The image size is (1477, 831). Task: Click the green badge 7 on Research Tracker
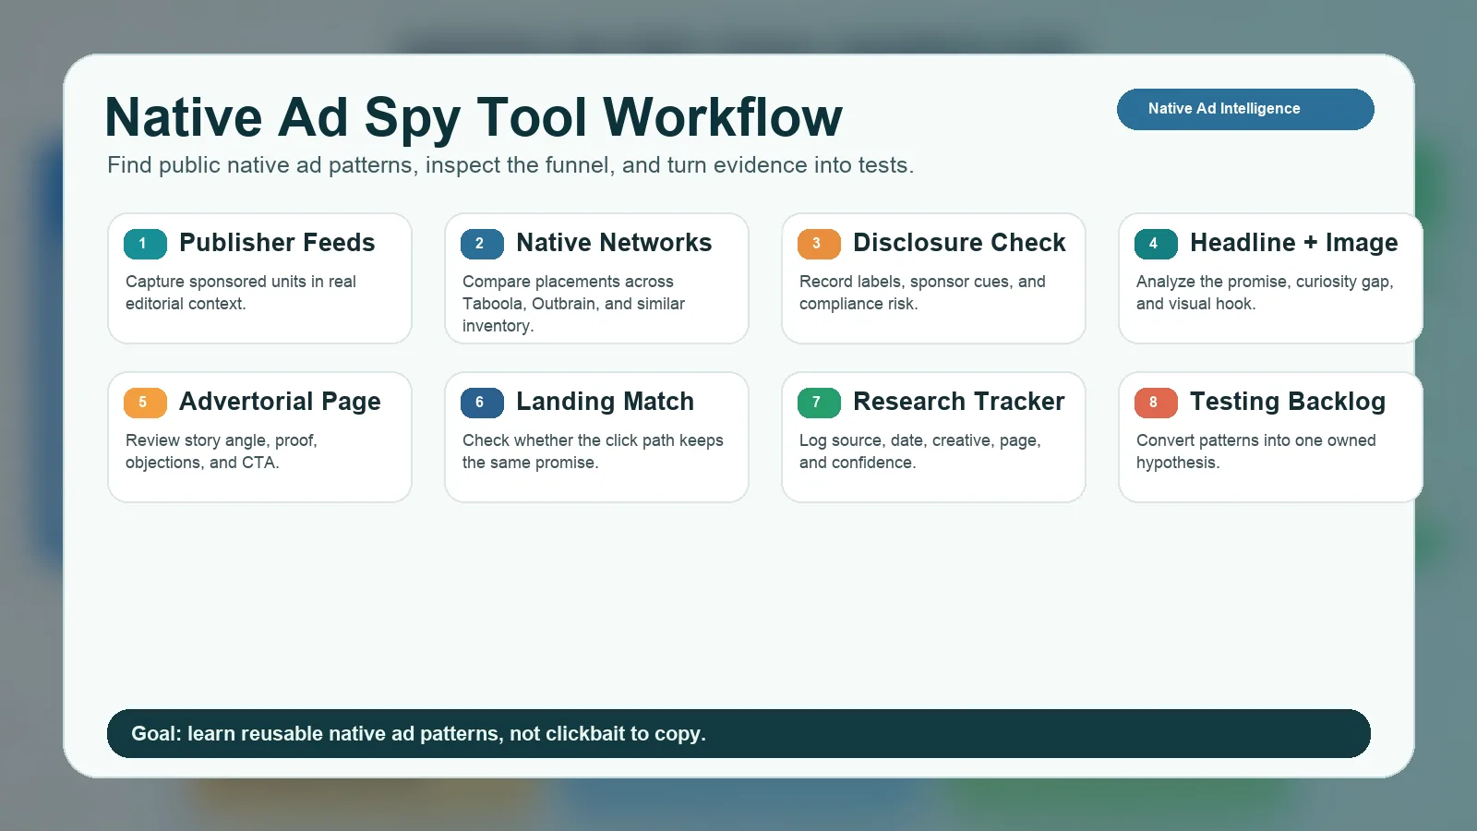pyautogui.click(x=817, y=403)
